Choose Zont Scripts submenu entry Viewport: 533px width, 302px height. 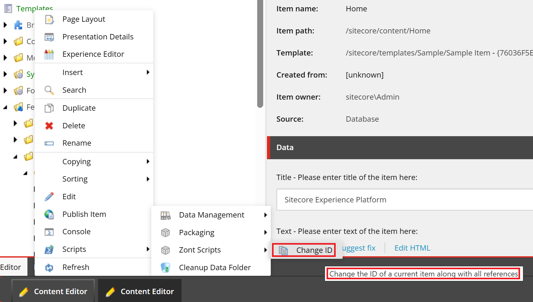tap(211, 250)
